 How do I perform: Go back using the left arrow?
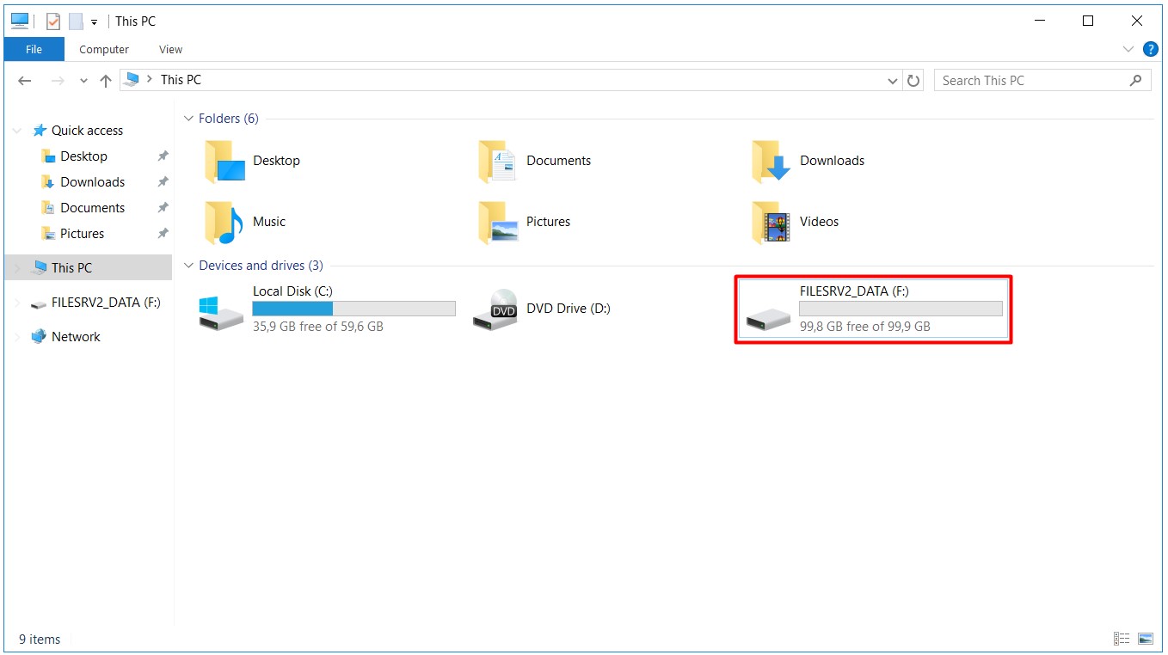pos(25,80)
